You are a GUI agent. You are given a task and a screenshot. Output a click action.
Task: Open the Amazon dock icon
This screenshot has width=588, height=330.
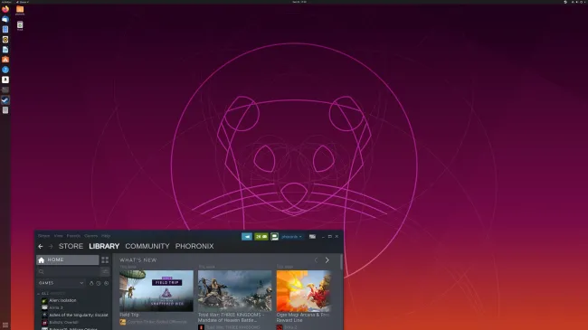pos(5,80)
